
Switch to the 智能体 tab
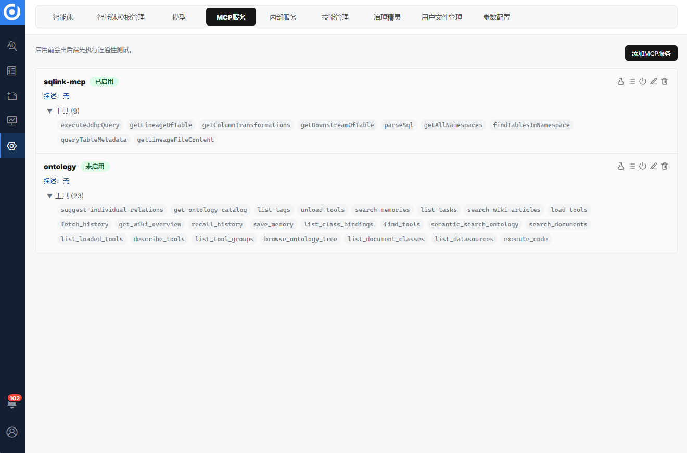tap(63, 17)
